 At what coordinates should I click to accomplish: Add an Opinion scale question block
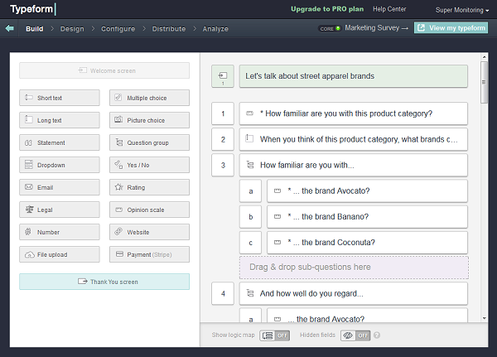tap(149, 210)
